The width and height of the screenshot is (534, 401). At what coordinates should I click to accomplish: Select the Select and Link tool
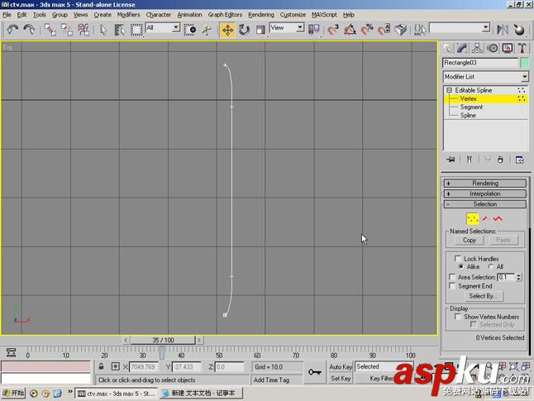[50, 30]
